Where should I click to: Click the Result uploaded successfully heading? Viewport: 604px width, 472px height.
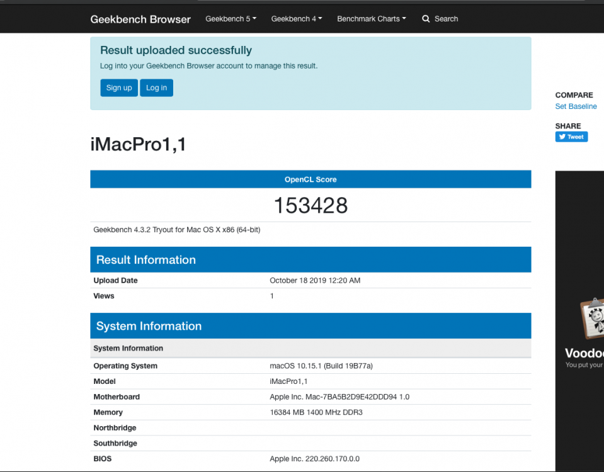click(176, 50)
